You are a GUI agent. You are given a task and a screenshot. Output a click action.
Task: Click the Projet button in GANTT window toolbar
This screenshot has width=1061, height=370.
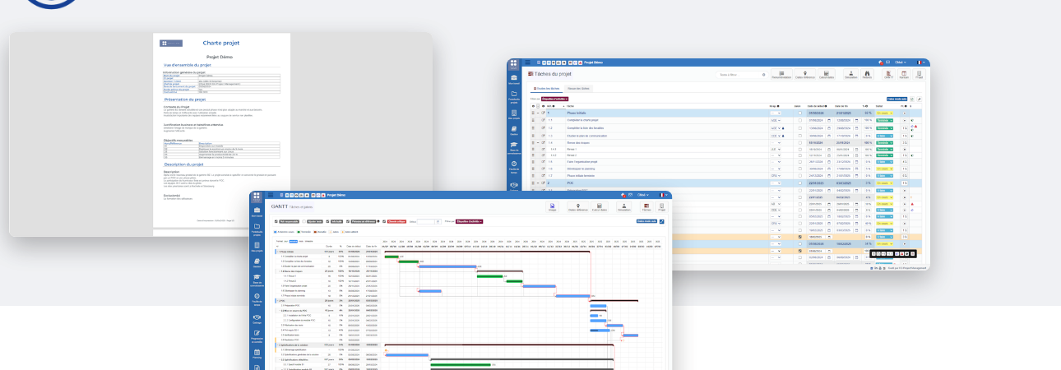pos(661,207)
